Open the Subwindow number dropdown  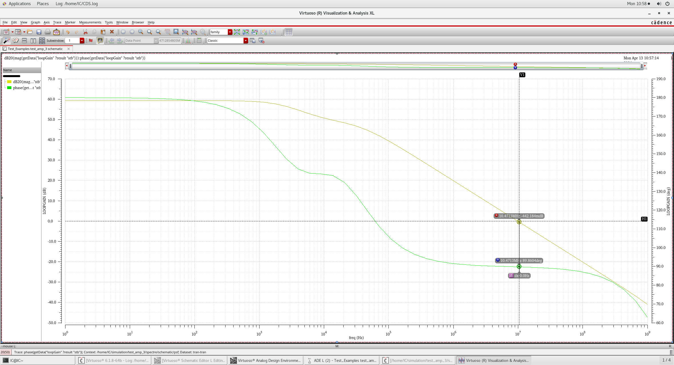[82, 41]
